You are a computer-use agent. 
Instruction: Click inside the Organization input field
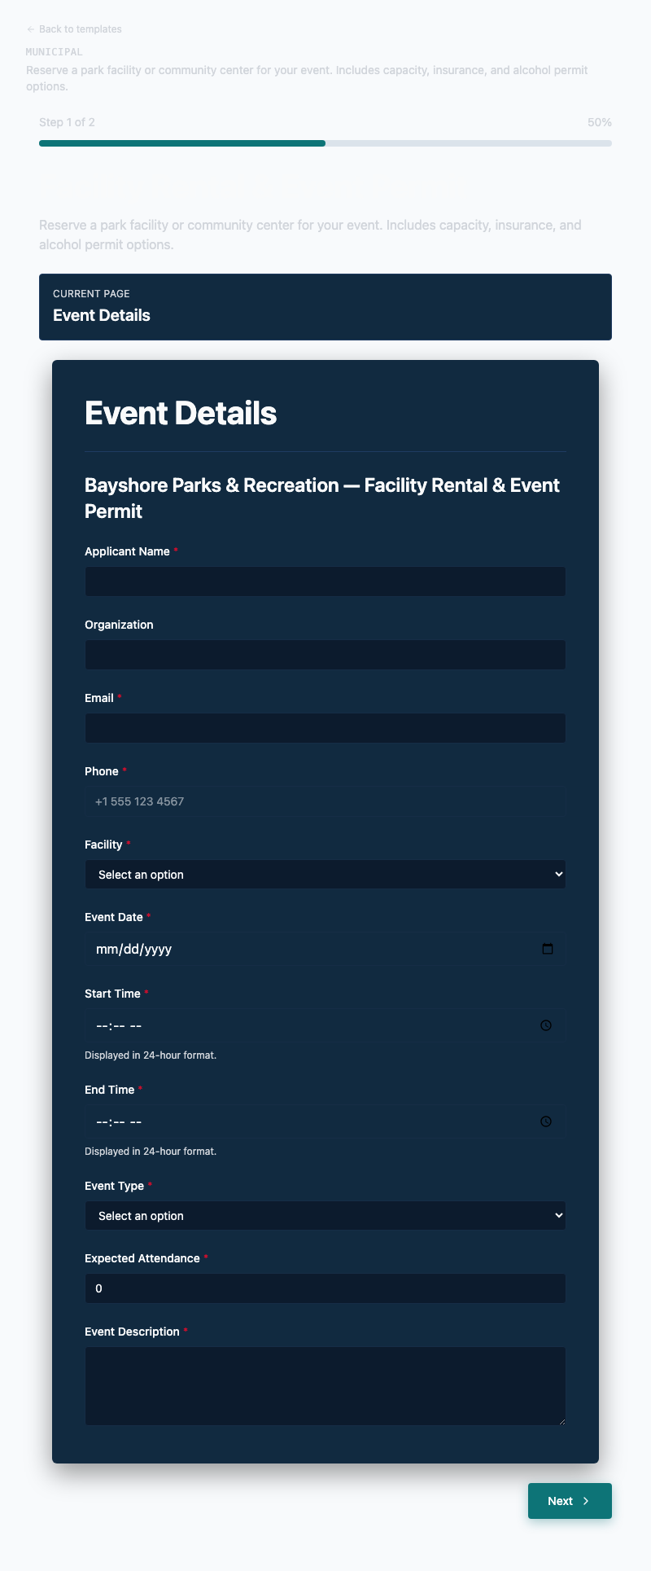point(325,654)
